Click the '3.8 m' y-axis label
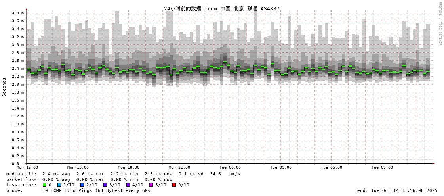 click(18, 13)
